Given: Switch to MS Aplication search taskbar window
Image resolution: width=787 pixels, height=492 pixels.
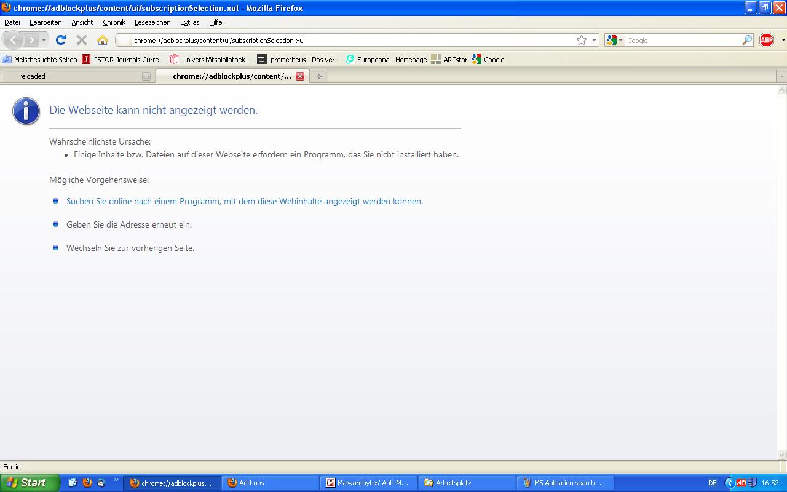Looking at the screenshot, I should 566,483.
